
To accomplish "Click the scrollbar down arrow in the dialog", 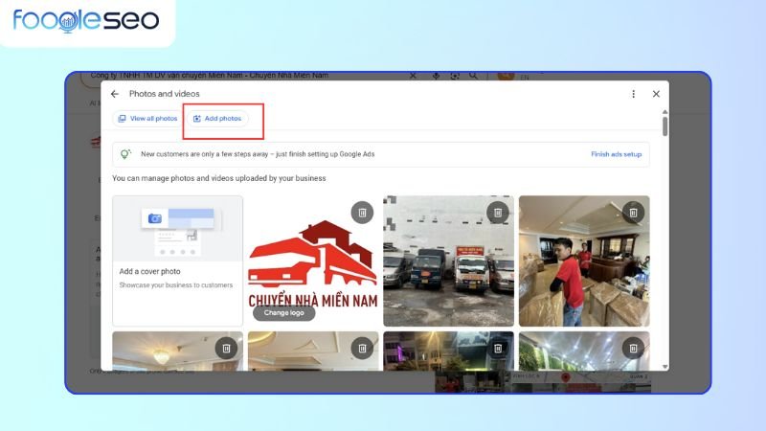I will tap(665, 364).
